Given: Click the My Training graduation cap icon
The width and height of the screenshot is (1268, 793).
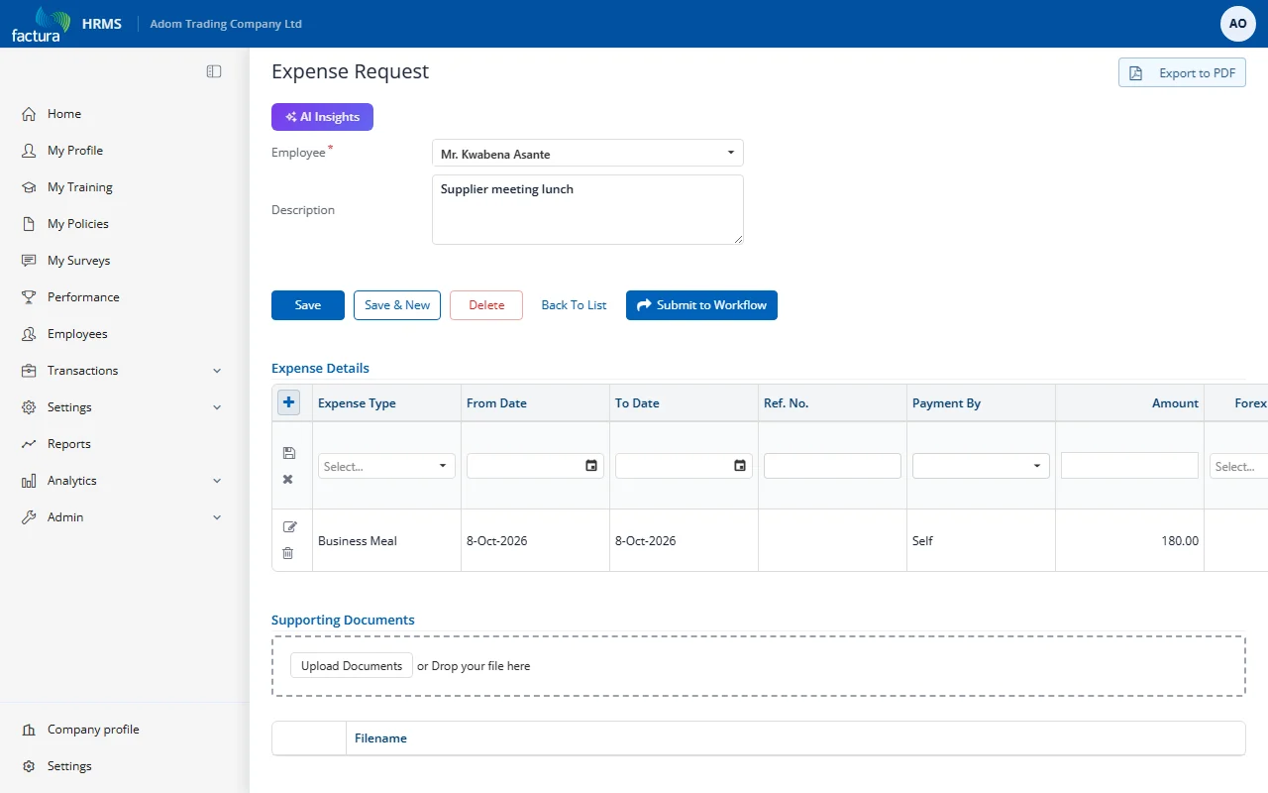Looking at the screenshot, I should 29,187.
